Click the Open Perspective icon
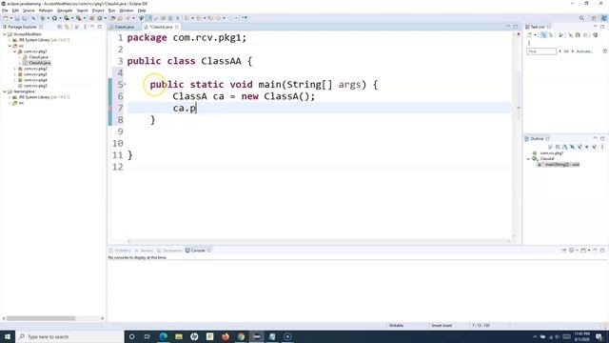Screen dimensions: 609x343 pyautogui.click(x=594, y=18)
